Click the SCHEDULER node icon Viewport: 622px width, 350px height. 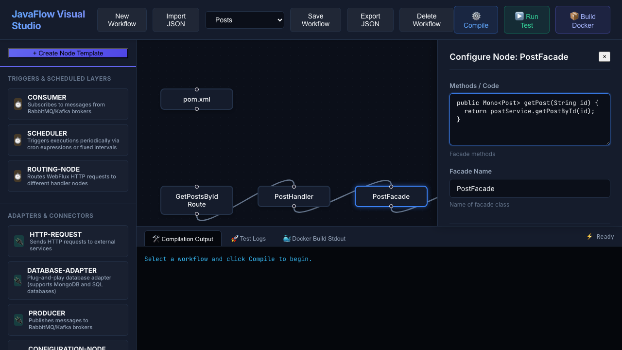[17, 140]
